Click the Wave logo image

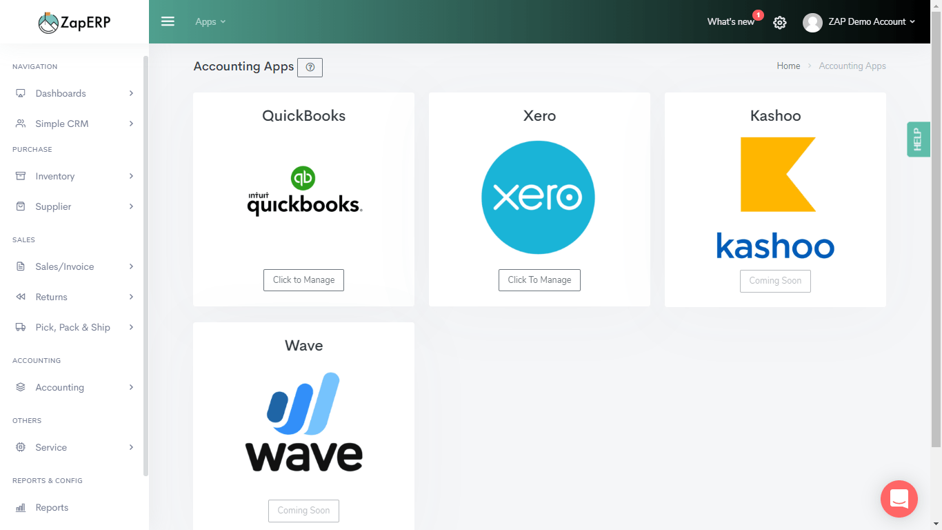pos(304,422)
